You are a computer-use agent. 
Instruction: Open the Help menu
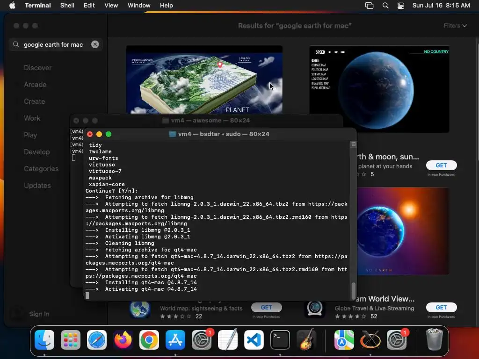pyautogui.click(x=167, y=6)
